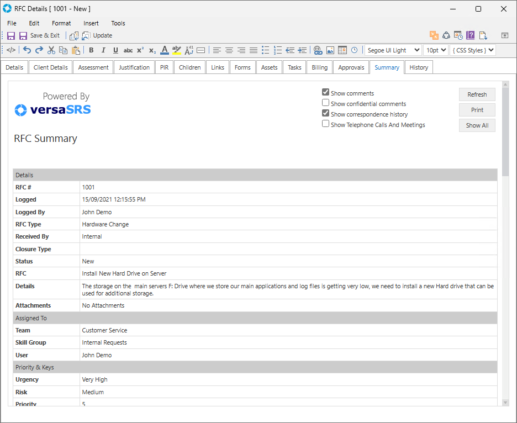
Task: Toggle the bulleted list icon
Action: point(266,50)
